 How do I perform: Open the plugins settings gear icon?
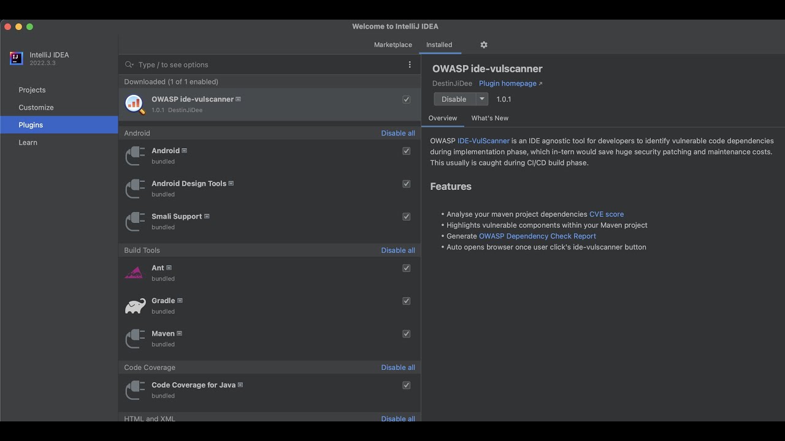484,45
